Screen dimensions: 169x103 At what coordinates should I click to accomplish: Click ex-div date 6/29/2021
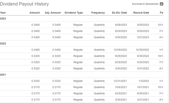(121, 94)
